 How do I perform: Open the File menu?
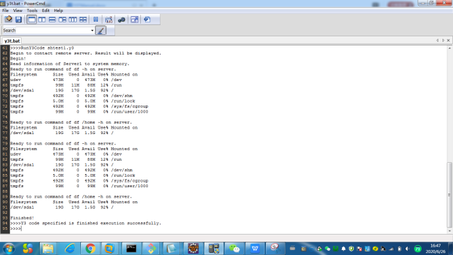click(x=6, y=10)
